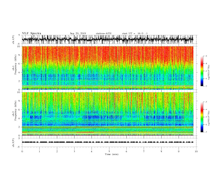This screenshot has height=170, width=221.
Task: Click the 6 kHz tick label on ch.2 axis
Action: coord(19,110)
